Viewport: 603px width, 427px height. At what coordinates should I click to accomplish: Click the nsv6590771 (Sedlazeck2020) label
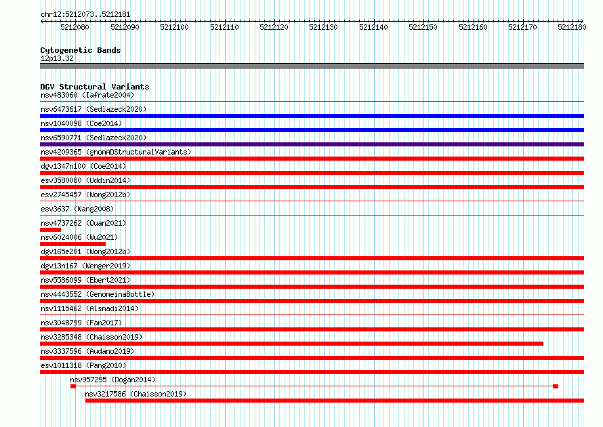click(93, 138)
